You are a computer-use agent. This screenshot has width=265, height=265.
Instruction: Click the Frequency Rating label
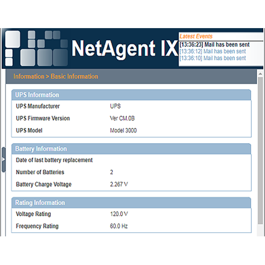pyautogui.click(x=37, y=226)
